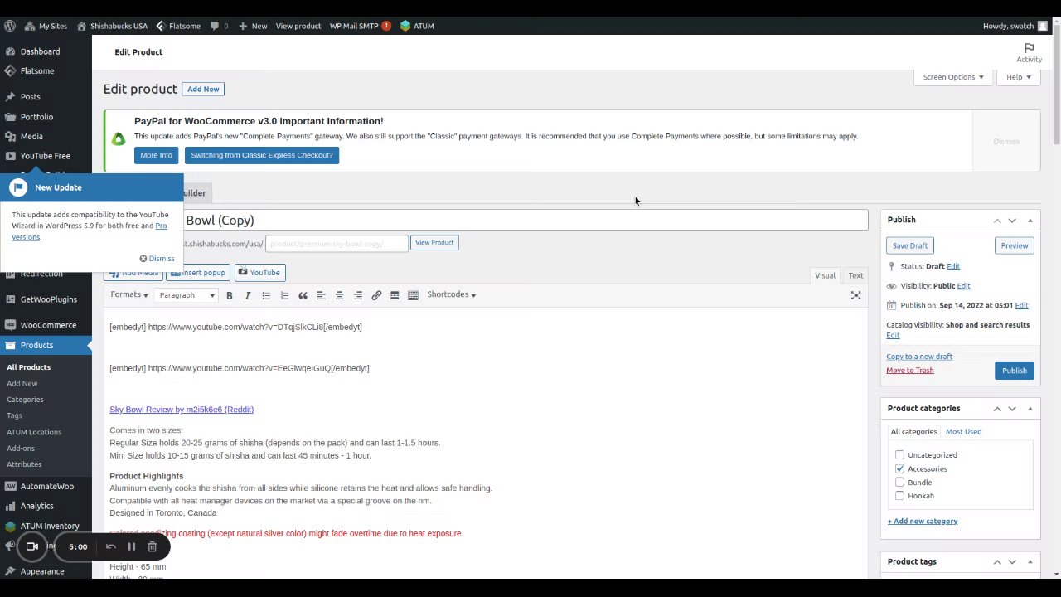1061x597 pixels.
Task: Click the camera icon on the recorder
Action: tap(32, 547)
